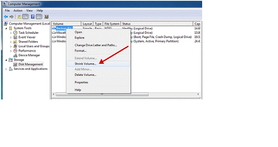Choose Delete Volume... in the context menu
278x147 pixels.
tap(85, 75)
